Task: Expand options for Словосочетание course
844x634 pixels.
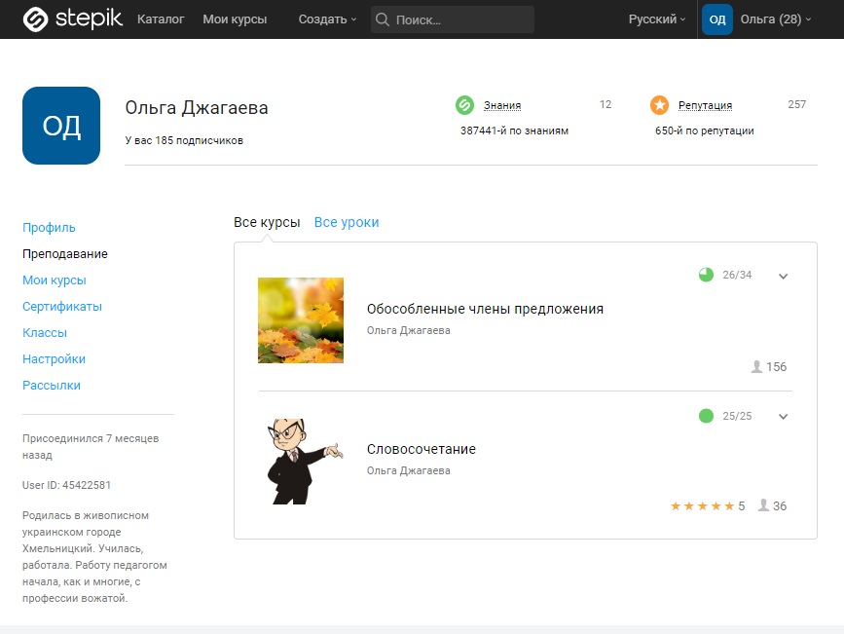Action: tap(784, 417)
